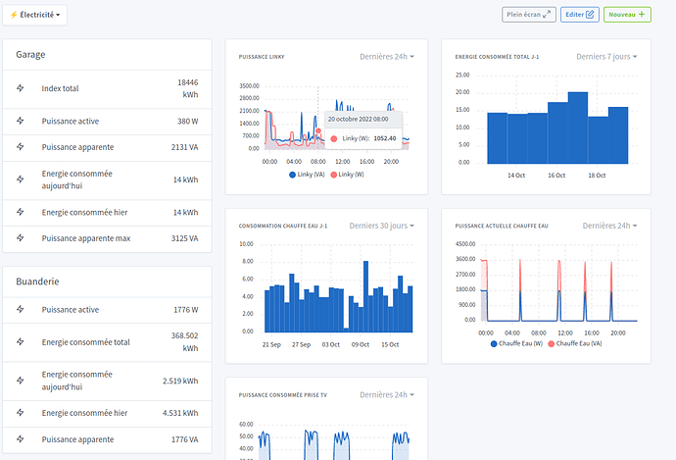The image size is (676, 460).
Task: Toggle Chauffe Eau (W) blue legend swatch
Action: pos(494,343)
